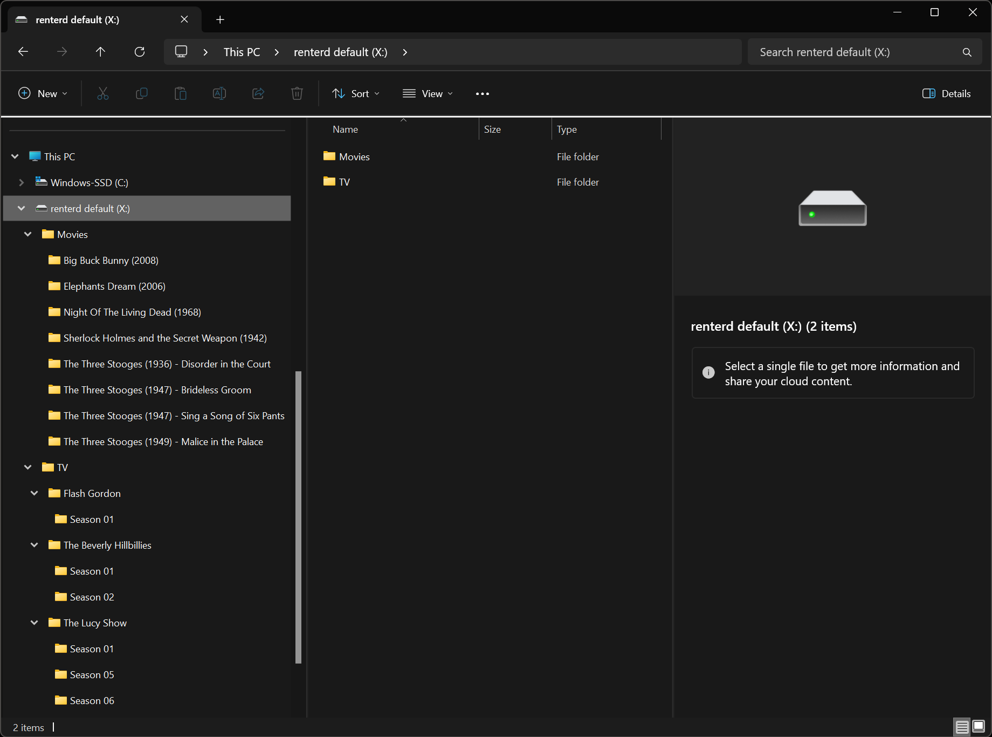Click the search magnifier icon
The width and height of the screenshot is (992, 737).
click(967, 52)
